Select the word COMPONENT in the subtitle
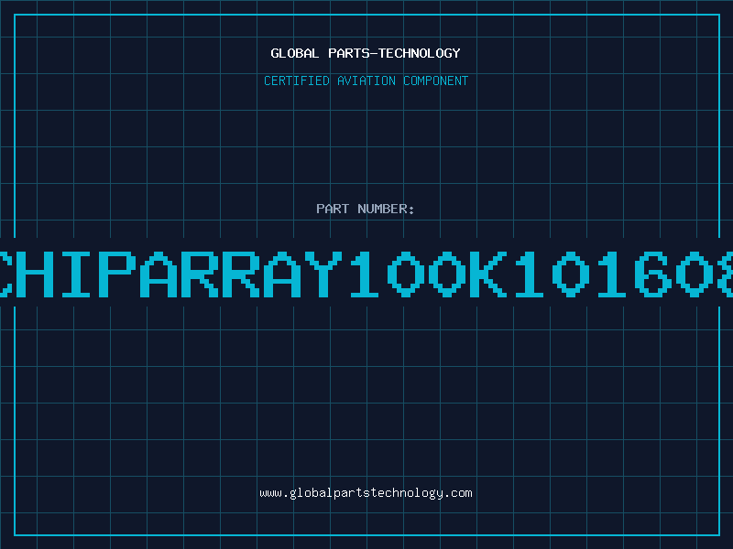The width and height of the screenshot is (733, 549). [x=436, y=81]
